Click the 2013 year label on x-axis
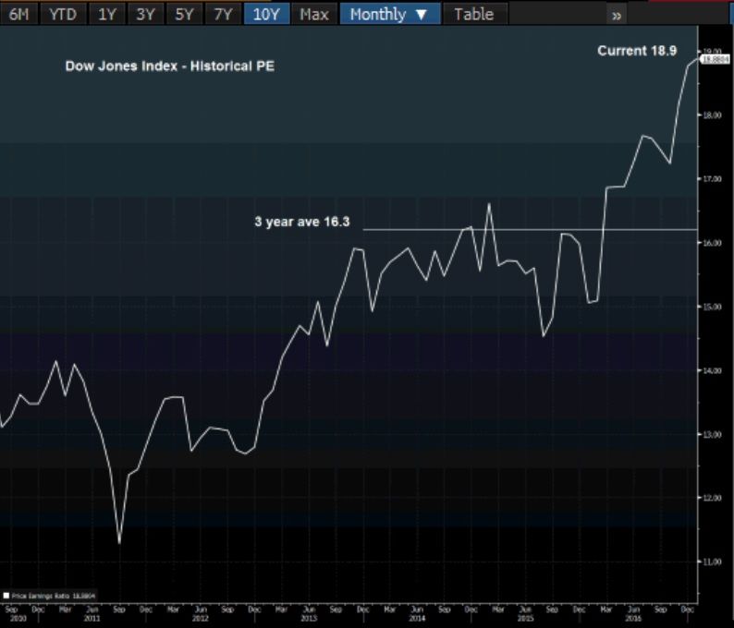Viewport: 734px width, 628px height. point(309,618)
